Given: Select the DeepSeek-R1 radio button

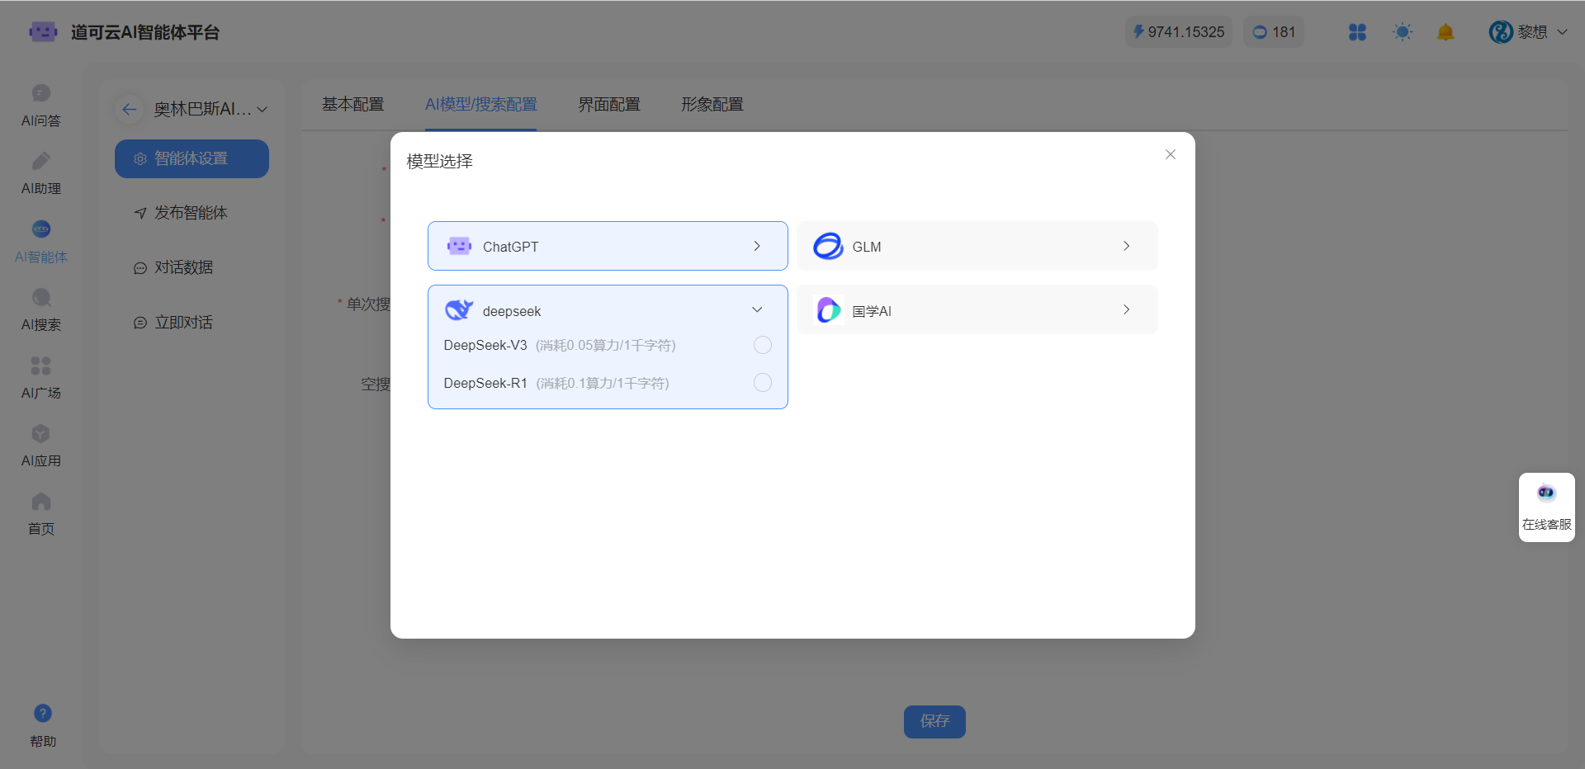Looking at the screenshot, I should point(762,383).
